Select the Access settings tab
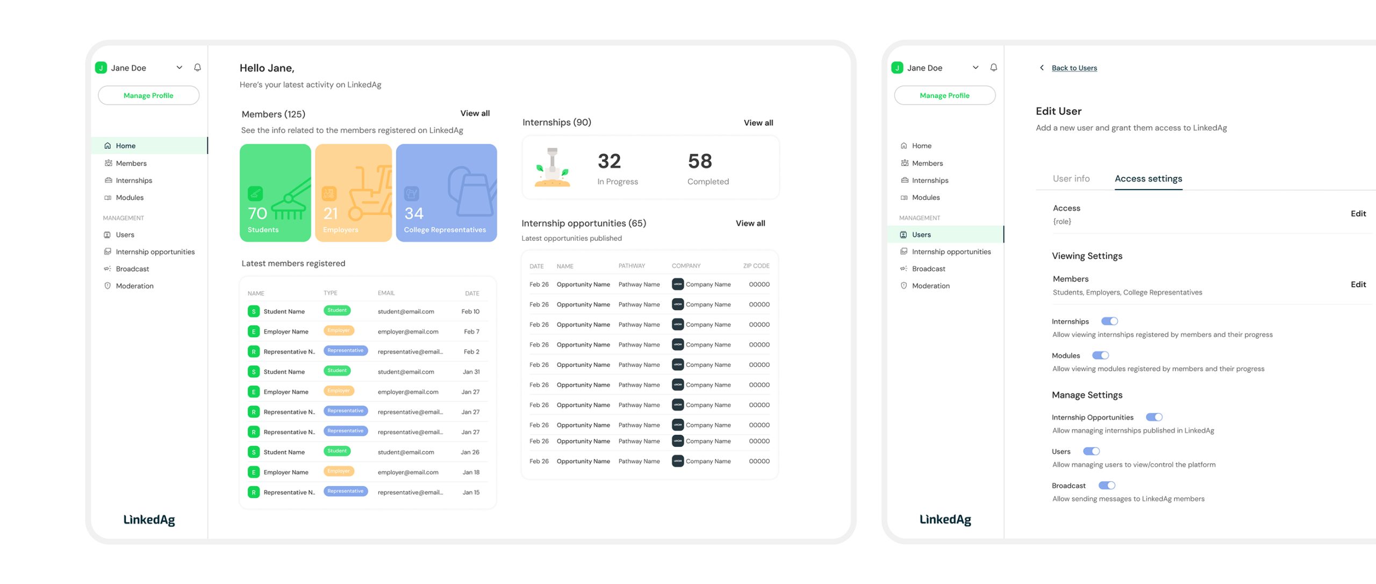The image size is (1376, 584). [1148, 179]
